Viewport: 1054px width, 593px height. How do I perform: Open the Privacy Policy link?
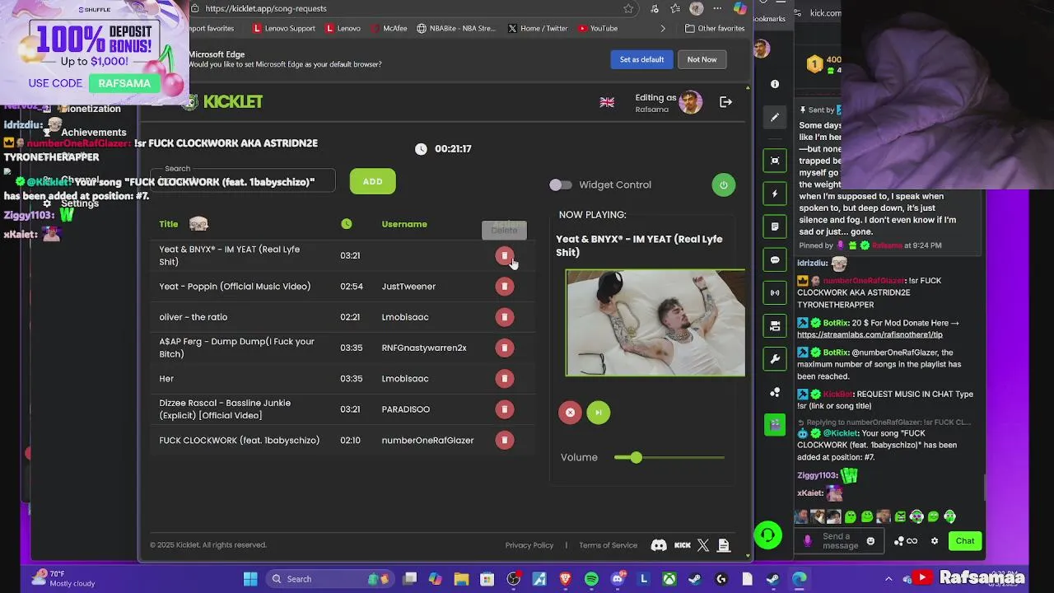point(529,545)
